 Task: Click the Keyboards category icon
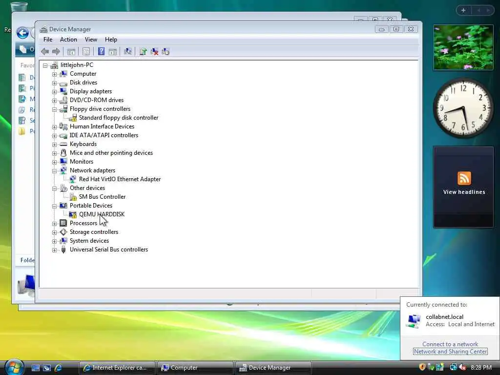tap(63, 144)
